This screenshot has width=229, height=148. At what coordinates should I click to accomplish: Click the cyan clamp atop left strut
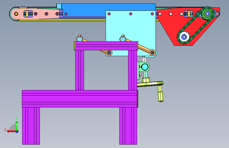click(80, 39)
